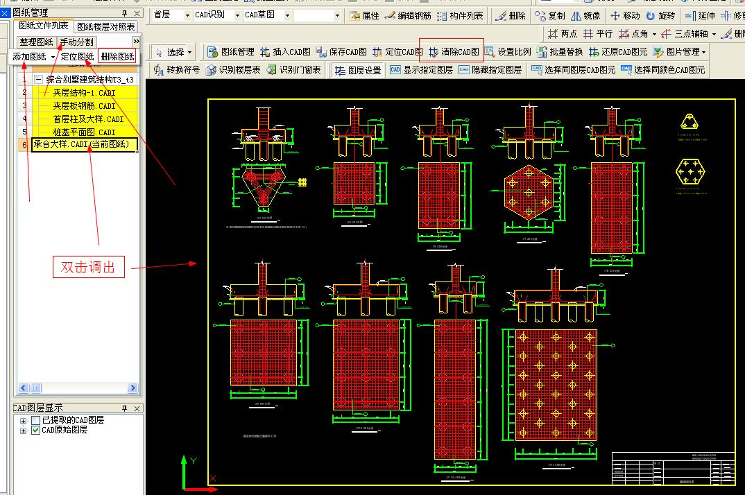The width and height of the screenshot is (745, 495).
Task: Click 添加图纸 button
Action: tap(29, 57)
